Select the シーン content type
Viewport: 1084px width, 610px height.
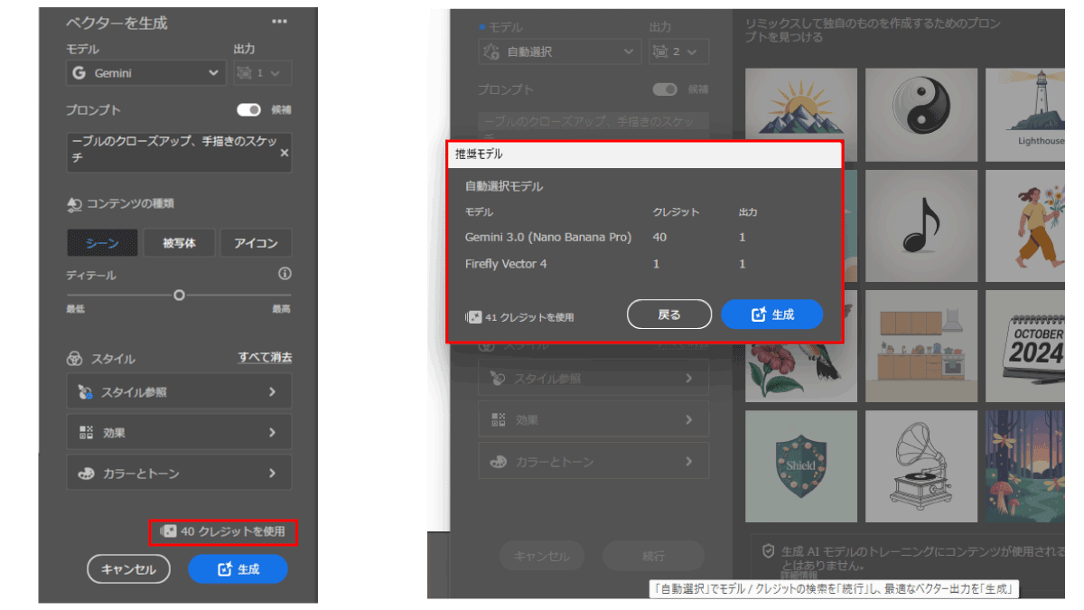point(102,243)
